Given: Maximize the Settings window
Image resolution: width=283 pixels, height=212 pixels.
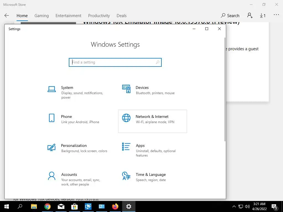Looking at the screenshot, I should coord(207,29).
